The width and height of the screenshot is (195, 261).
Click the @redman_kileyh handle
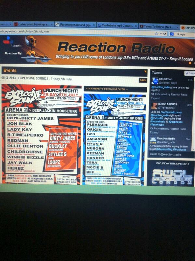coord(168,83)
